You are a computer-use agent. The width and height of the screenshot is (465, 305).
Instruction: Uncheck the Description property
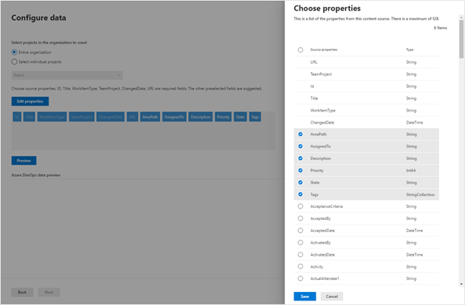pos(300,159)
